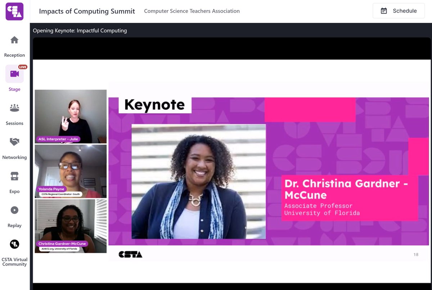This screenshot has width=432, height=290.
Task: Open the Sessions group icon
Action: [14, 108]
